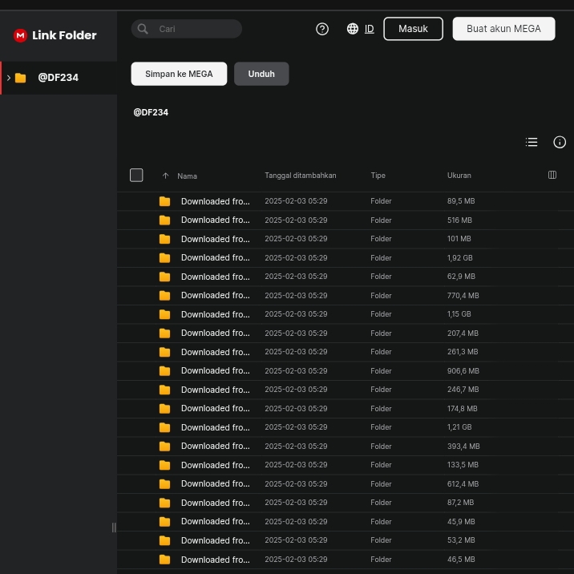Click the Simpan ke MEGA button
The image size is (574, 574).
(179, 74)
